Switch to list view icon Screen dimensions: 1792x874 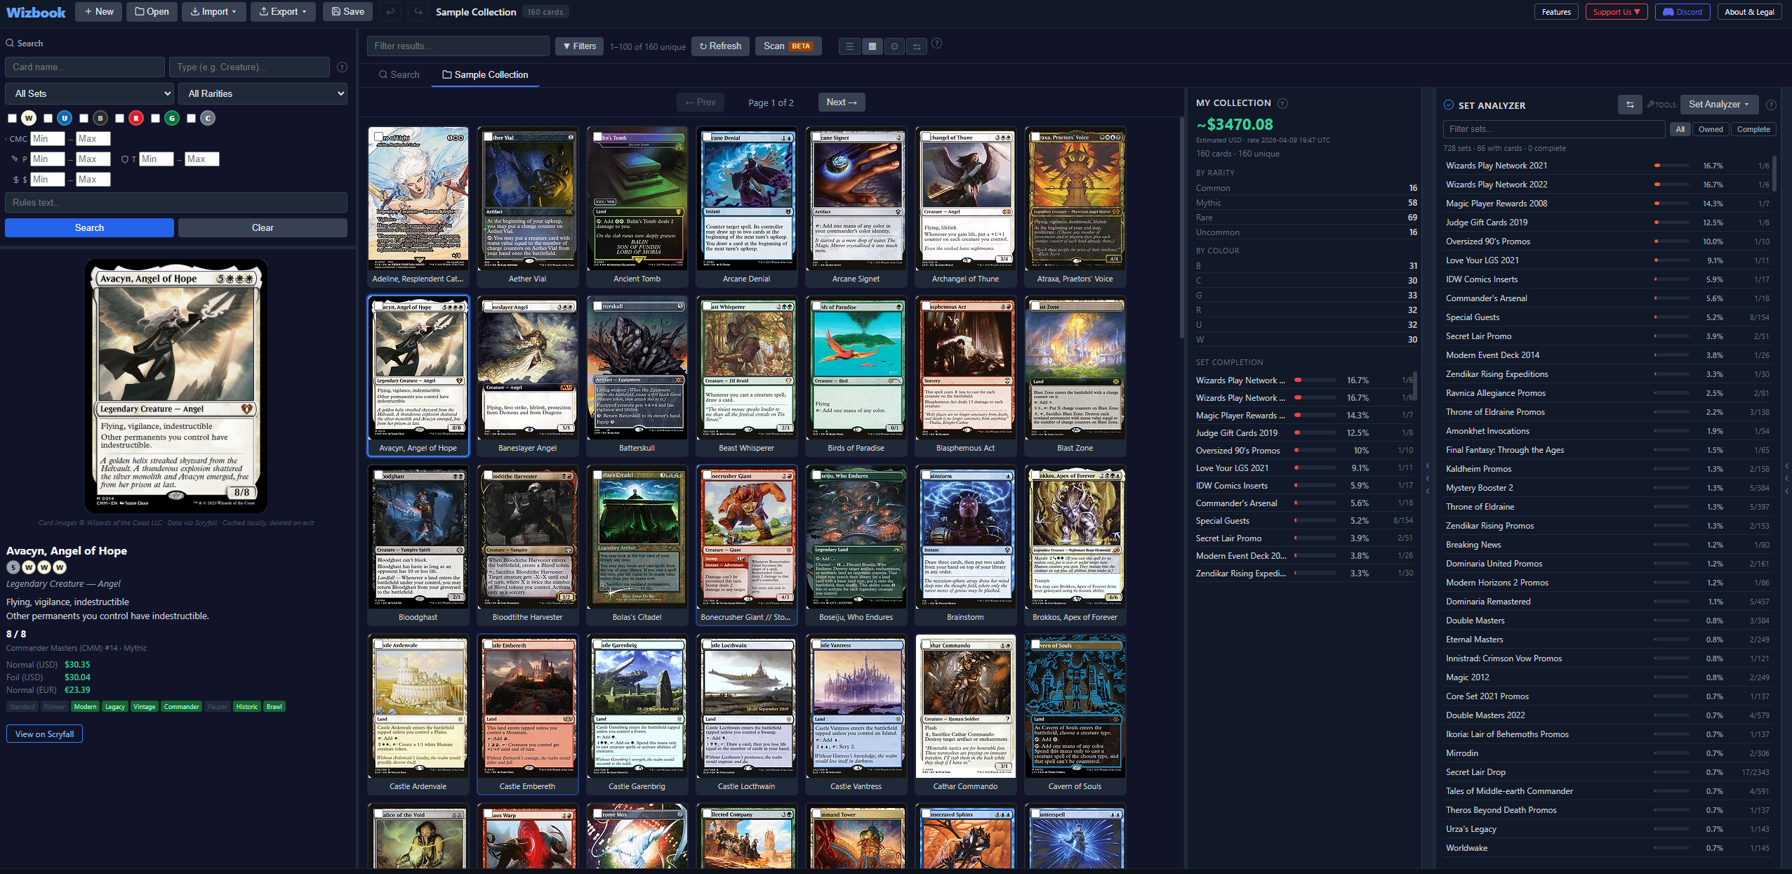coord(849,46)
